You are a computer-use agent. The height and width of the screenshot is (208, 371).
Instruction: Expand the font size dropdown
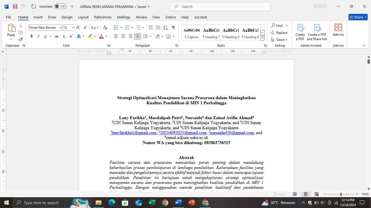[73, 28]
